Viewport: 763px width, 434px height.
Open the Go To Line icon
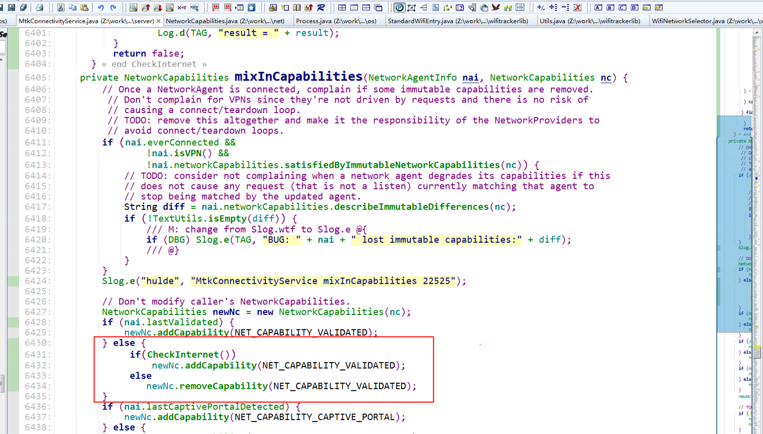[239, 8]
